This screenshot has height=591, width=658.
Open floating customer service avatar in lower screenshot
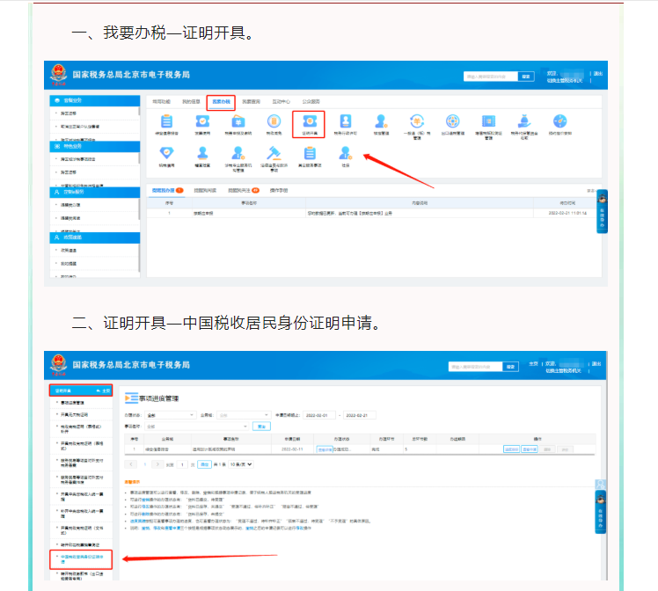click(601, 500)
